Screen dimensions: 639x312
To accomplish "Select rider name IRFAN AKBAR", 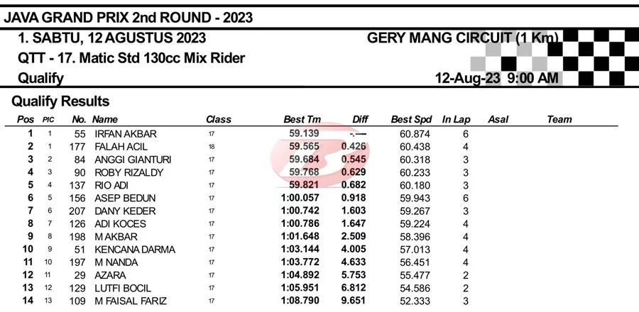I will [x=125, y=133].
